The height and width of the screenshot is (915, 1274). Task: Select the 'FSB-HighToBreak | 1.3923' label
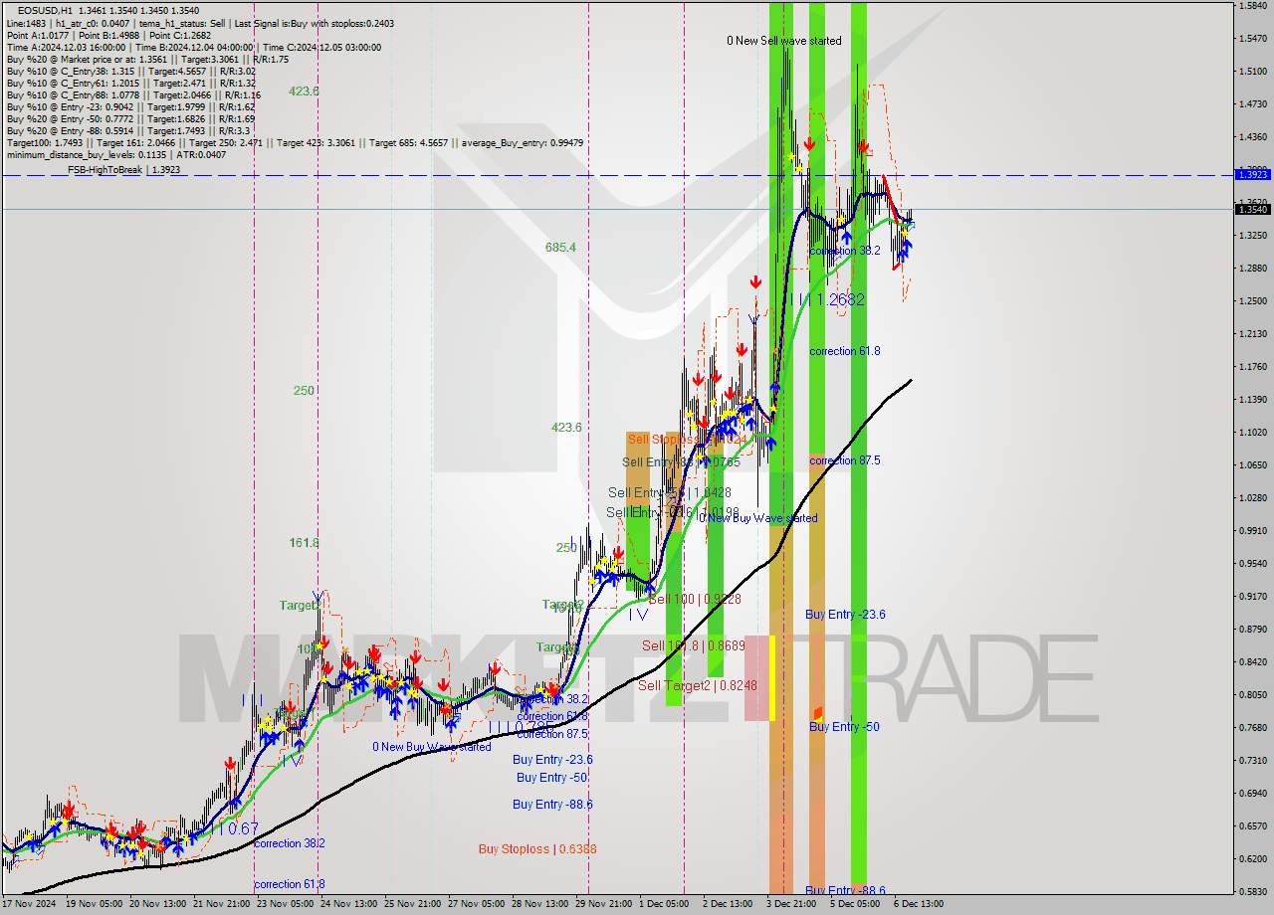tap(123, 170)
